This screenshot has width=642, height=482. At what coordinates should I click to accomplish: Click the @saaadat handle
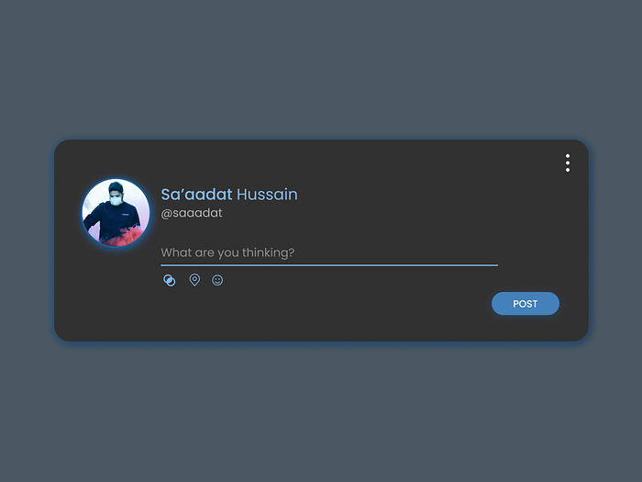(x=192, y=213)
